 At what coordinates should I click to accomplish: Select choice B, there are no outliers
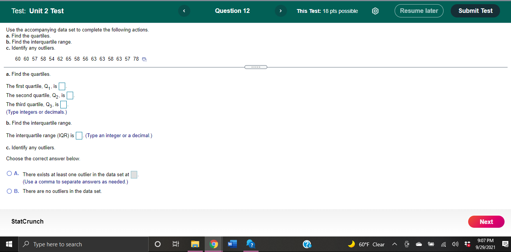coord(9,191)
